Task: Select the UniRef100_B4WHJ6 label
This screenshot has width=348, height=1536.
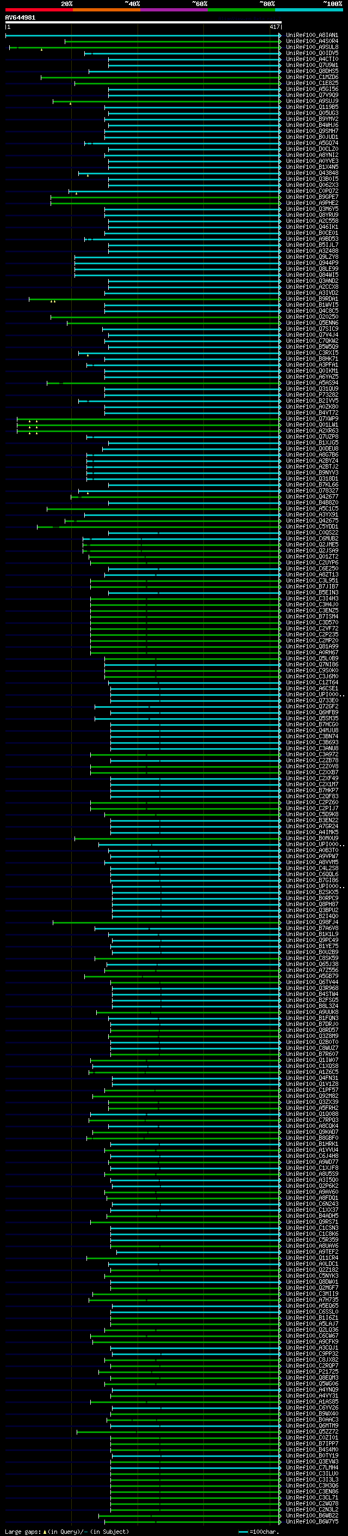Action: point(312,125)
